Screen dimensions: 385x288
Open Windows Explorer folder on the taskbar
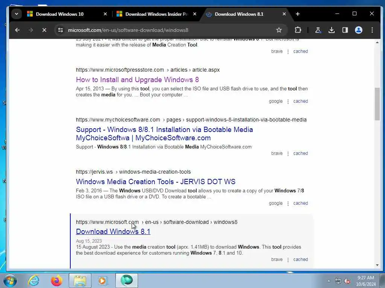click(x=80, y=280)
